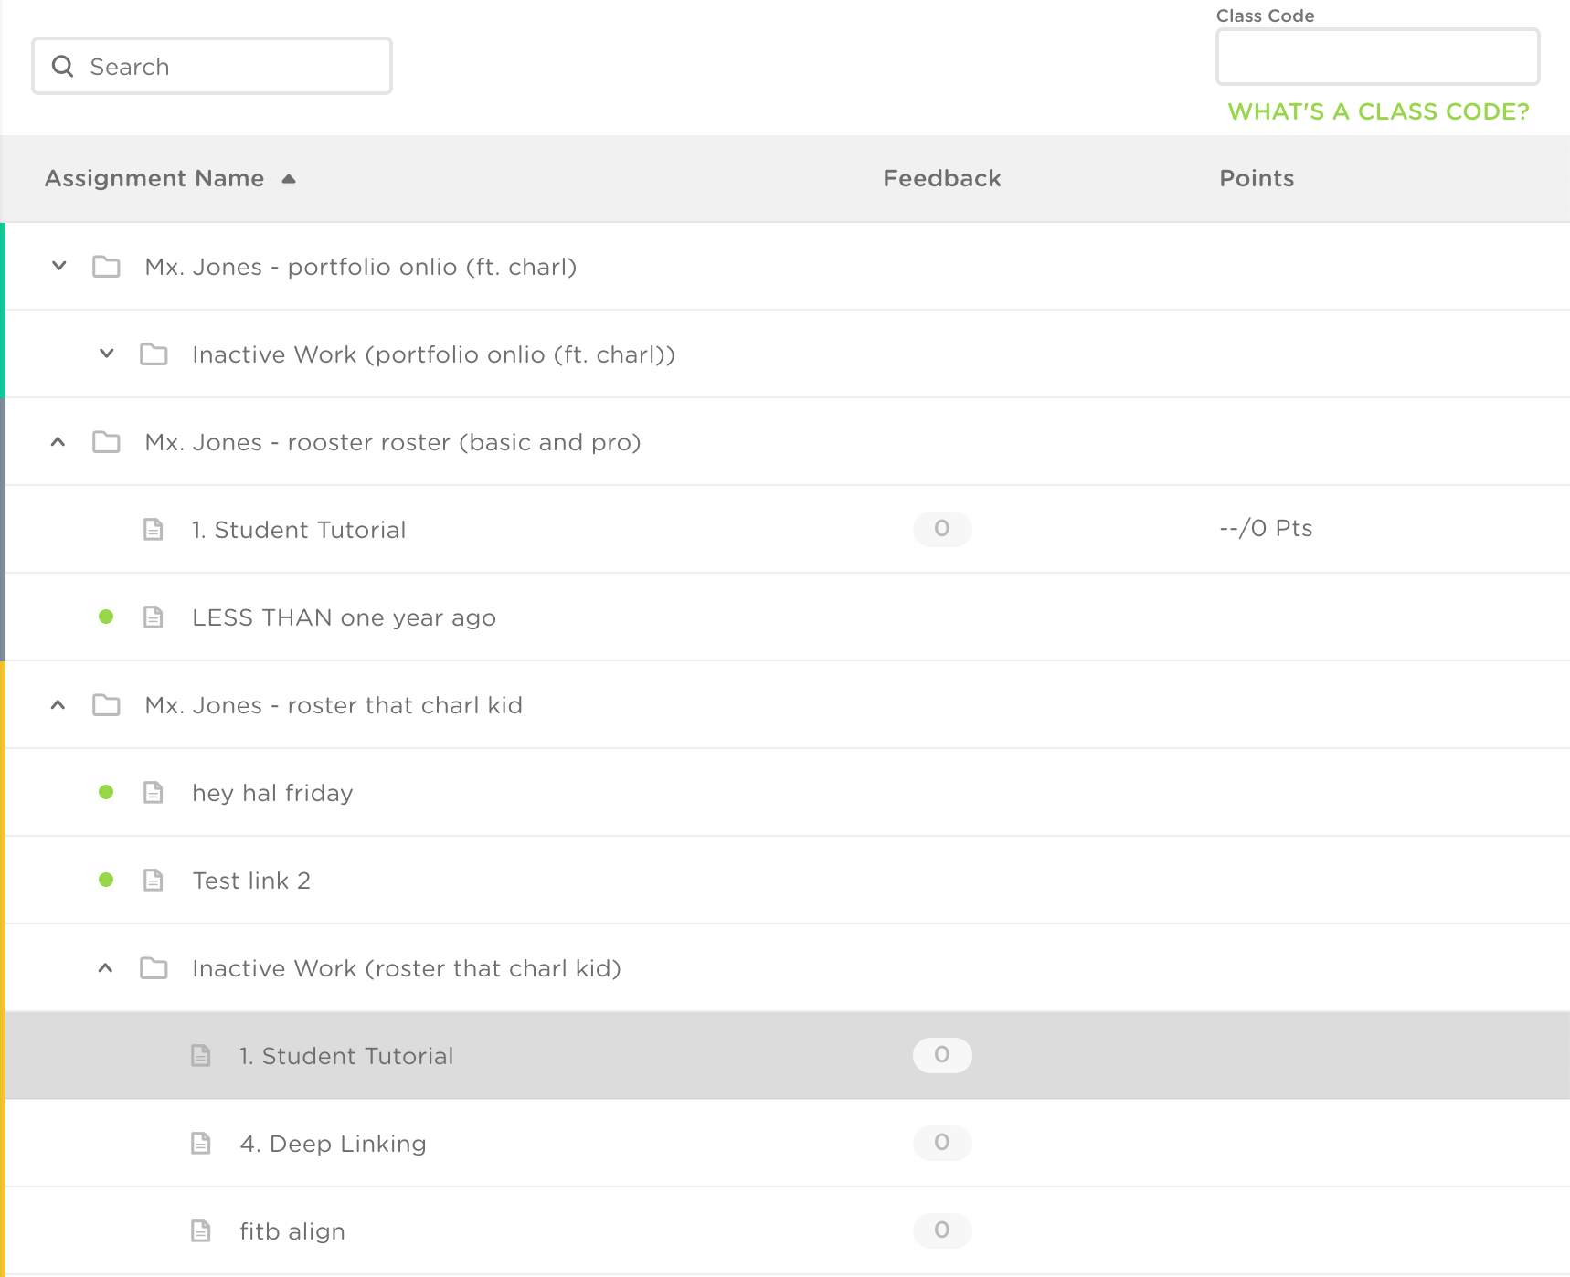Viewport: 1570px width, 1277px height.
Task: Click the Class Code input field
Action: [x=1377, y=57]
